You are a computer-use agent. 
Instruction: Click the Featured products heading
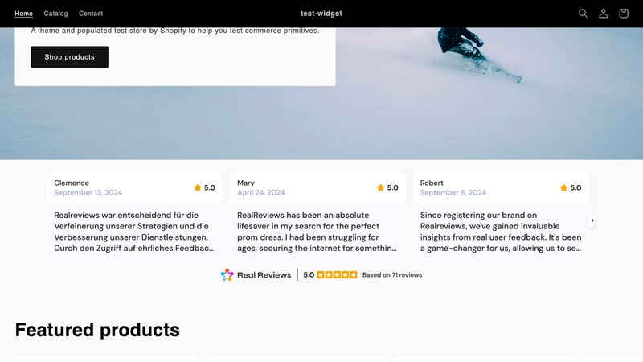point(97,330)
